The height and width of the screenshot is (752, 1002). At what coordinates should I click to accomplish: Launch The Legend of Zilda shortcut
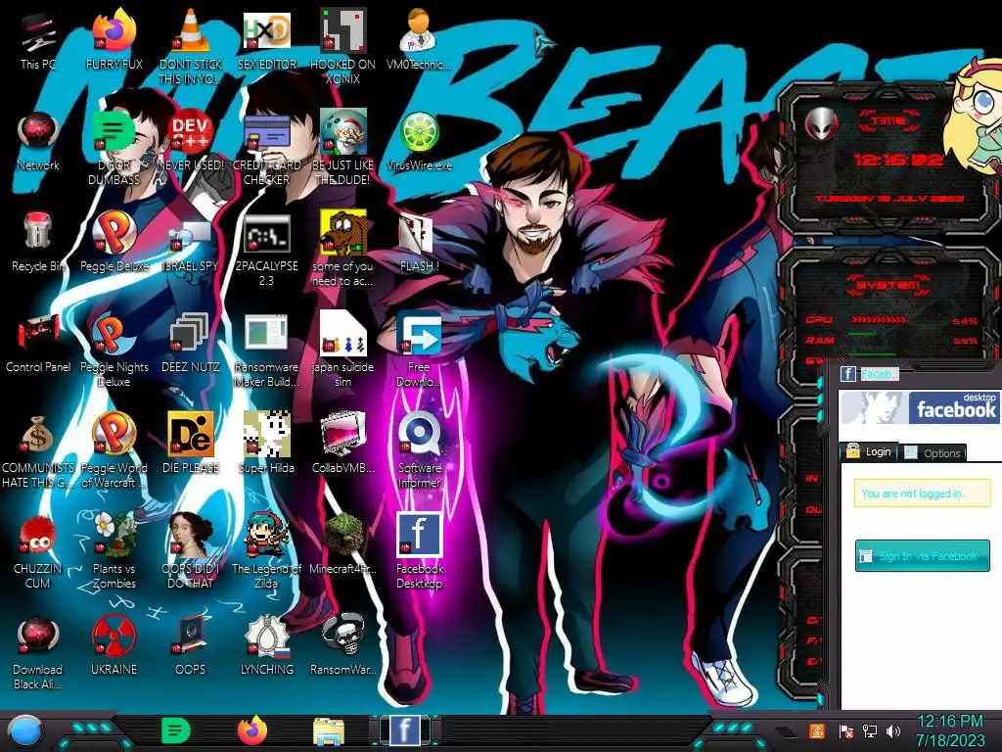(x=266, y=535)
